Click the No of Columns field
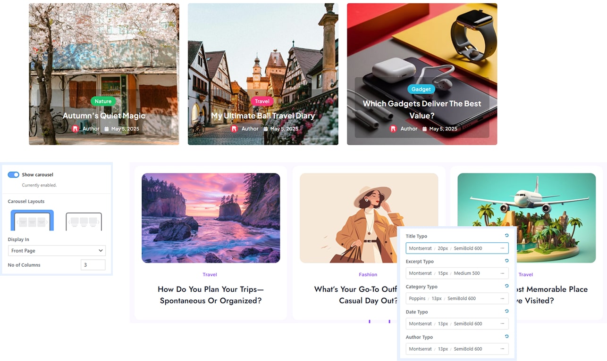Screen dimensions: 607x361 (93, 265)
